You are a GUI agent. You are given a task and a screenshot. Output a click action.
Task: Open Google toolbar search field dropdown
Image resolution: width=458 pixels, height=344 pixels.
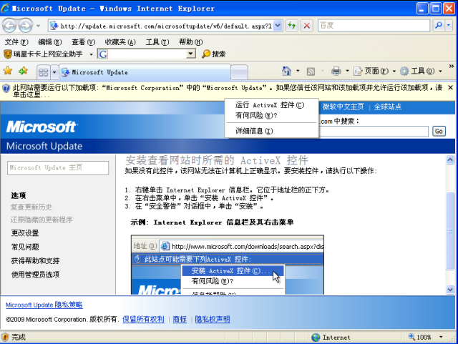[191, 54]
